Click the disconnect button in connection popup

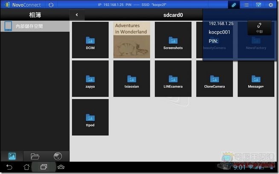pos(259,28)
